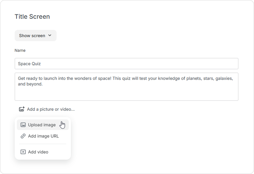Select Add image URL option
Viewport: 254px width, 174px height.
[43, 136]
